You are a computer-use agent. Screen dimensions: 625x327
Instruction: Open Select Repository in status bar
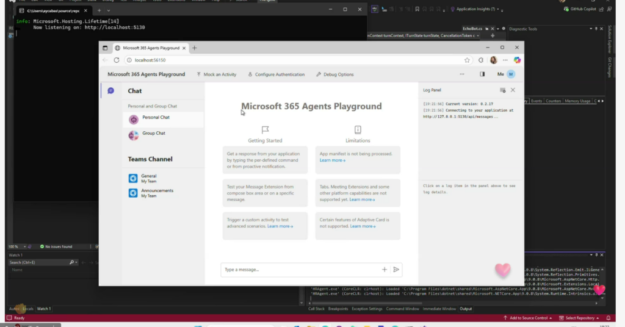coord(579,318)
